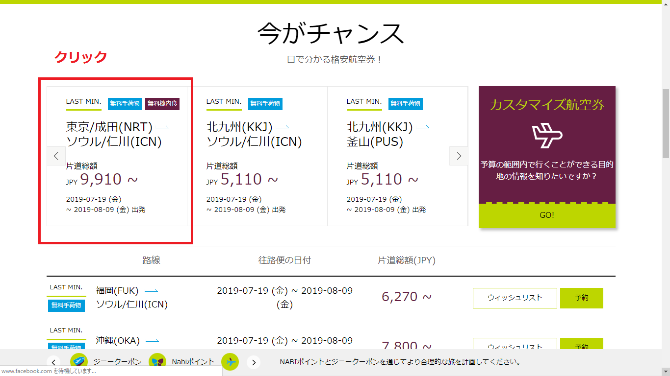Open the Nabiポイント butterfly icon
Screen dimensions: 670x376
point(157,362)
